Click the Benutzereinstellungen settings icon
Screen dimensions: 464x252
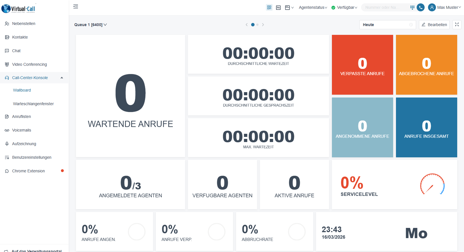[x=7, y=157]
